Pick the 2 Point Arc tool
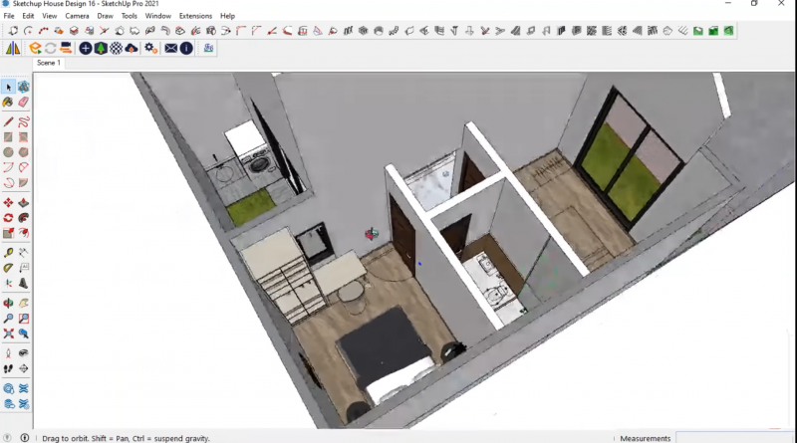Screen dimensions: 797x443 [23, 167]
